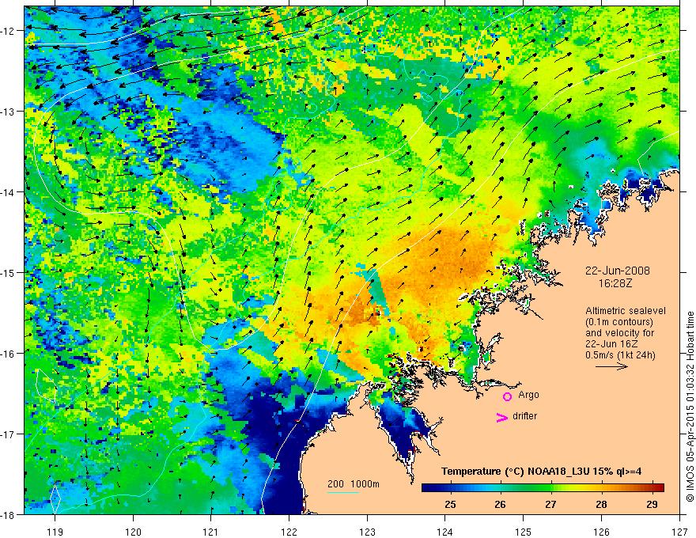Click latitude axis label -15
This screenshot has width=696, height=538.
click(9, 272)
